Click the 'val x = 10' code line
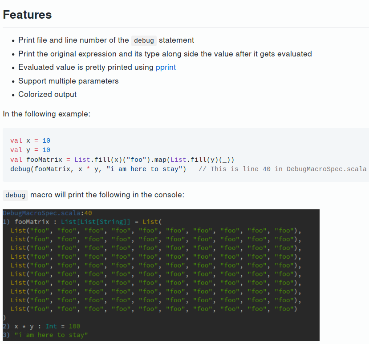The width and height of the screenshot is (369, 344). coord(30,140)
